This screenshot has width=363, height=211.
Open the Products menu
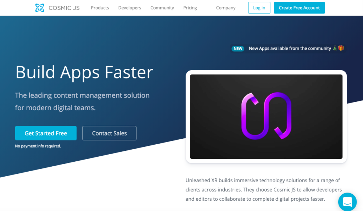(100, 7)
